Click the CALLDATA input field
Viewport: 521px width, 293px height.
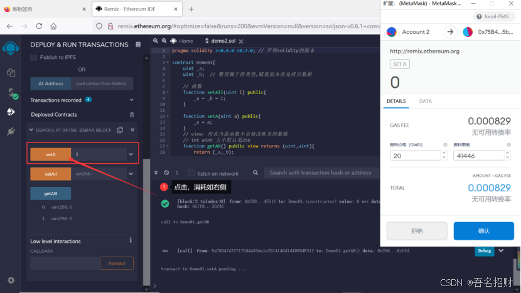65,263
